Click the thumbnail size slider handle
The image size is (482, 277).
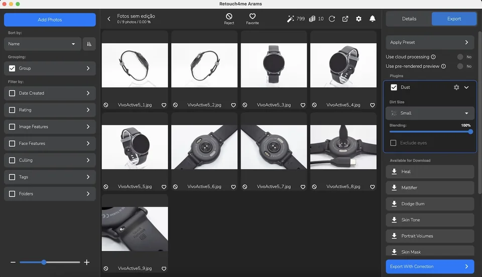[44, 262]
